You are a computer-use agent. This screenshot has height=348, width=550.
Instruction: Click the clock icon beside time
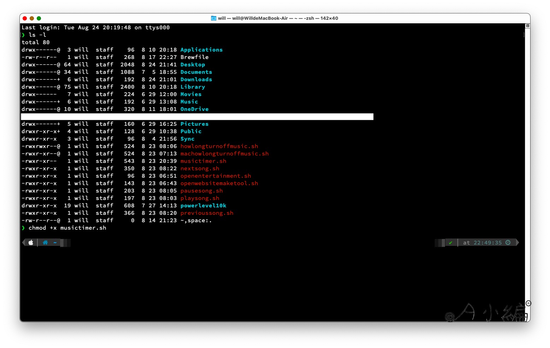(508, 242)
